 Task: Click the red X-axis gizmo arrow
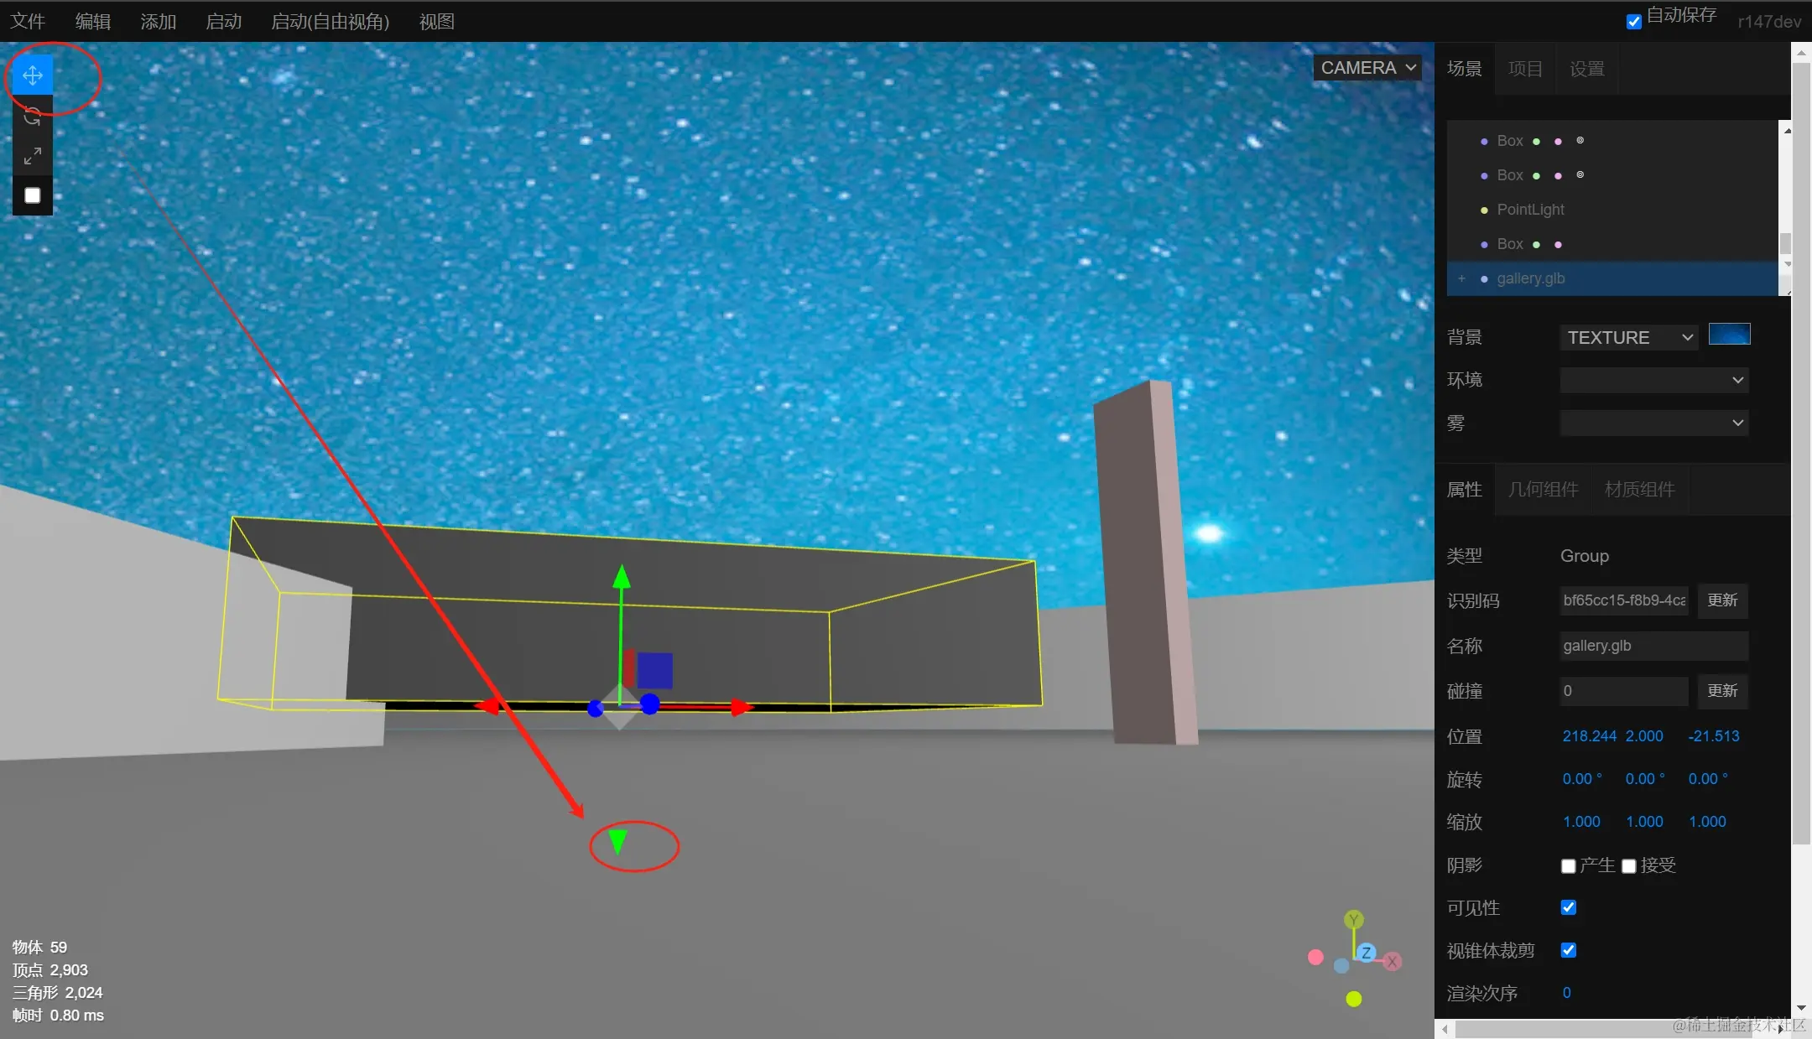[x=740, y=708]
